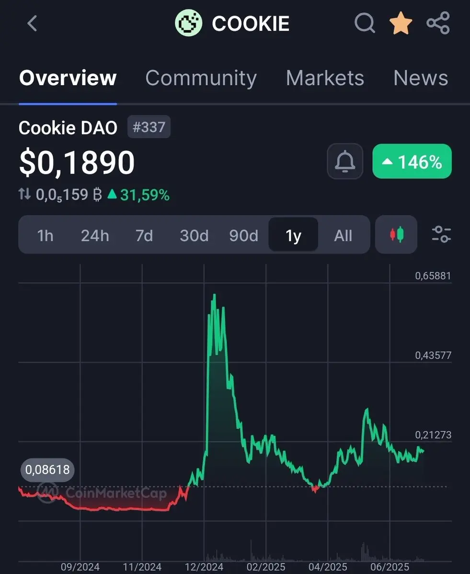Open the Community tab
The width and height of the screenshot is (470, 574).
201,78
